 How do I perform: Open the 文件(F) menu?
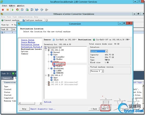click(4, 6)
